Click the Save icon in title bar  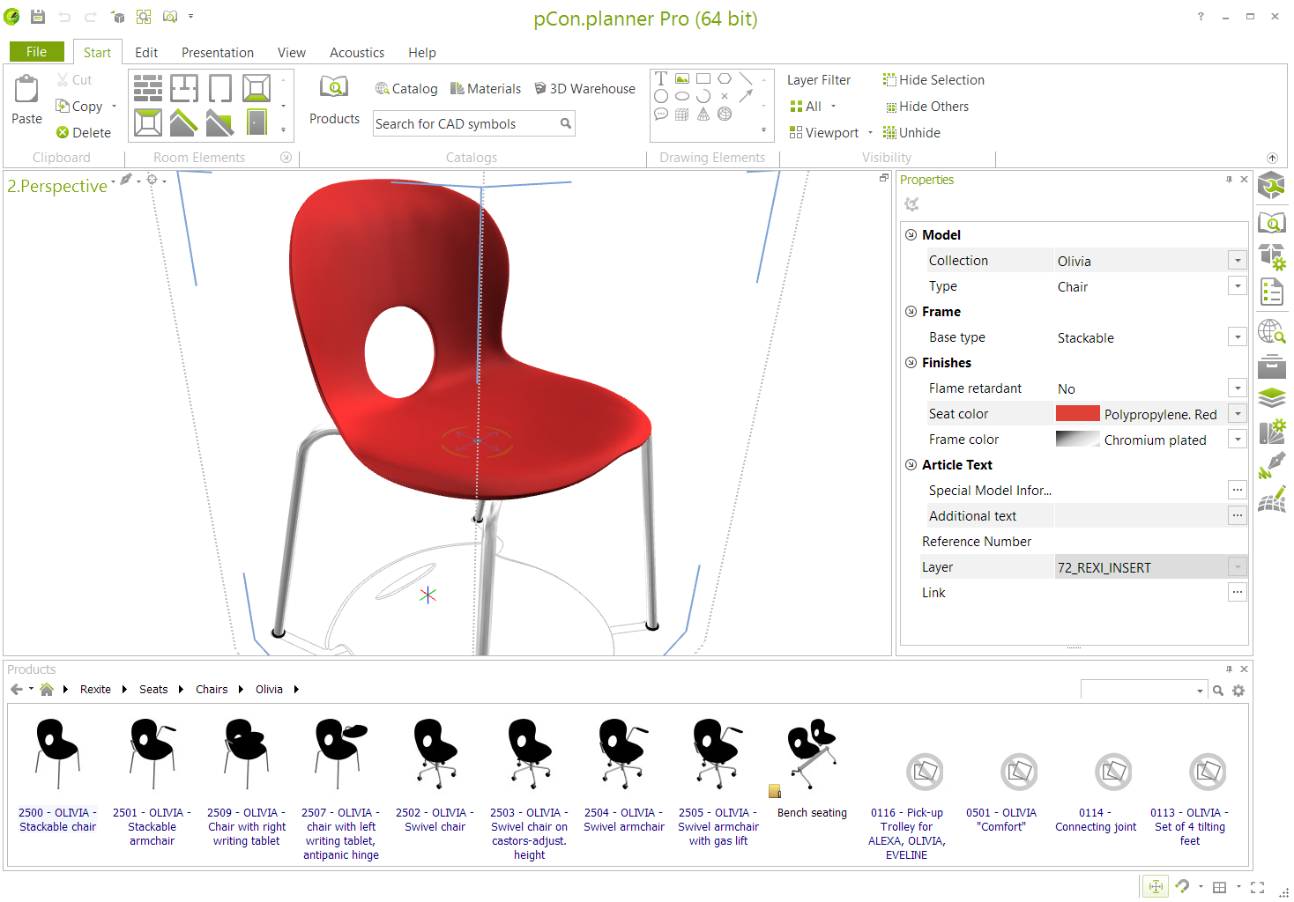point(38,17)
